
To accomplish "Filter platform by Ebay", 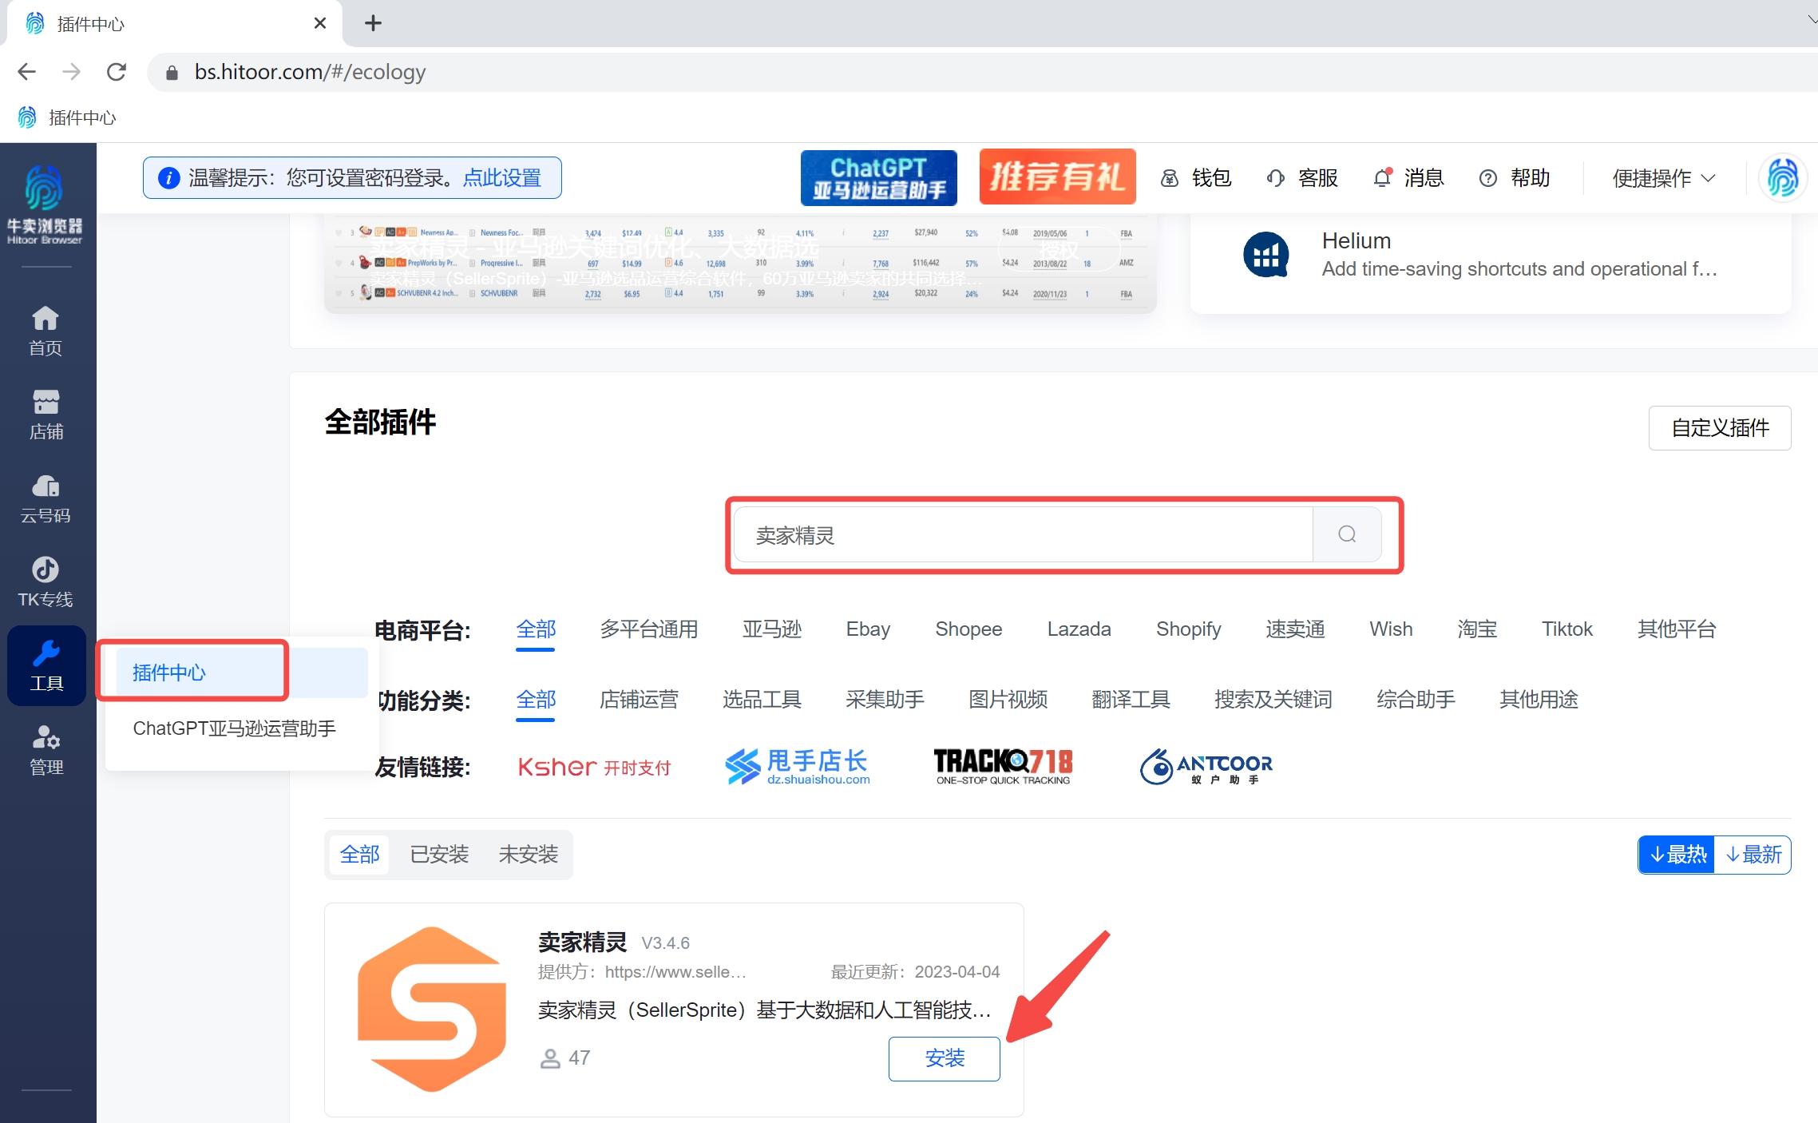I will [868, 629].
